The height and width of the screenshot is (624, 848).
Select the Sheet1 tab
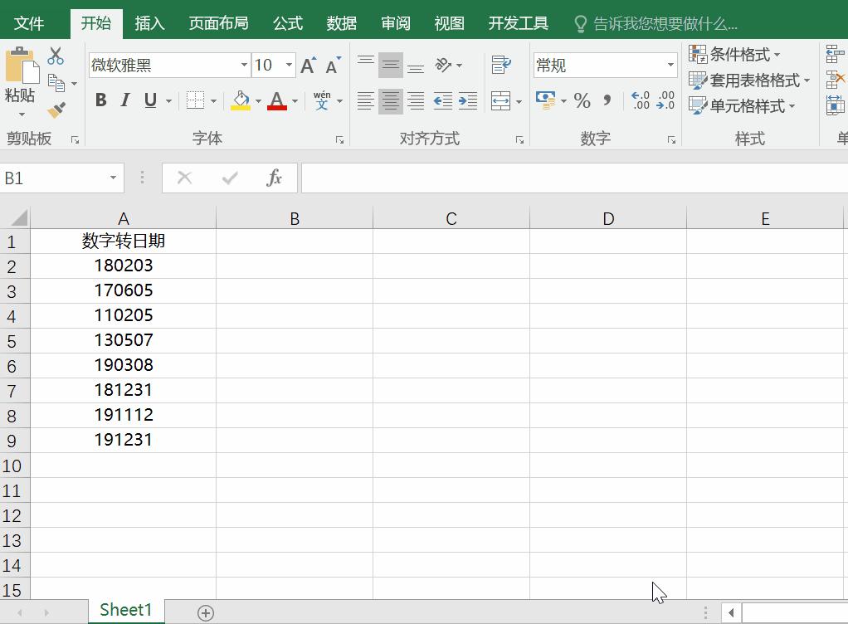[x=126, y=610]
